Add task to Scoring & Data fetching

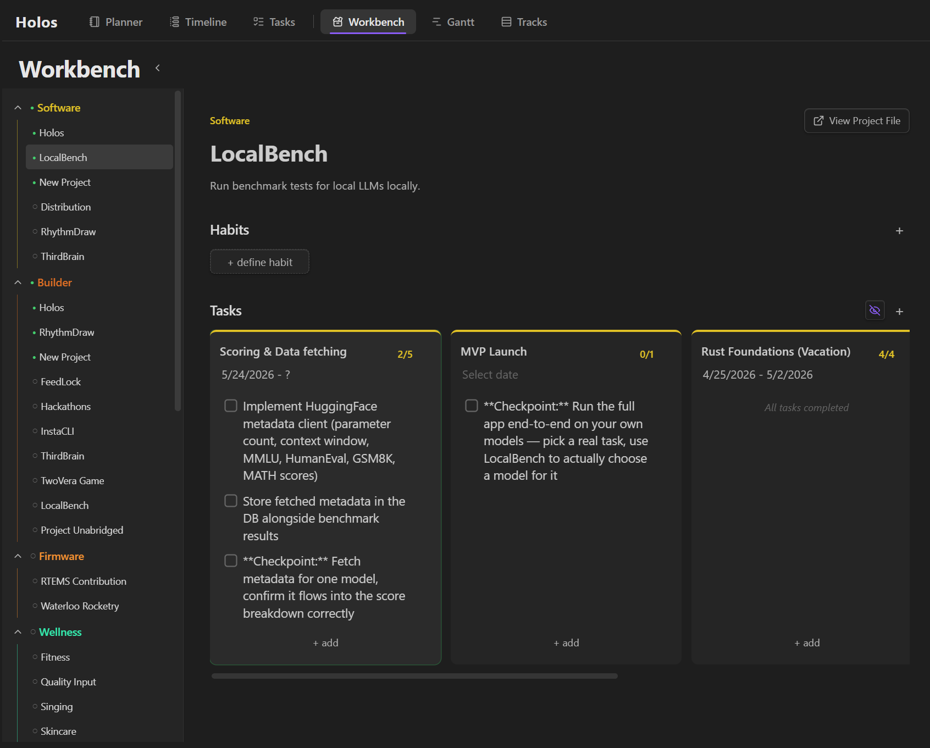[x=325, y=642]
